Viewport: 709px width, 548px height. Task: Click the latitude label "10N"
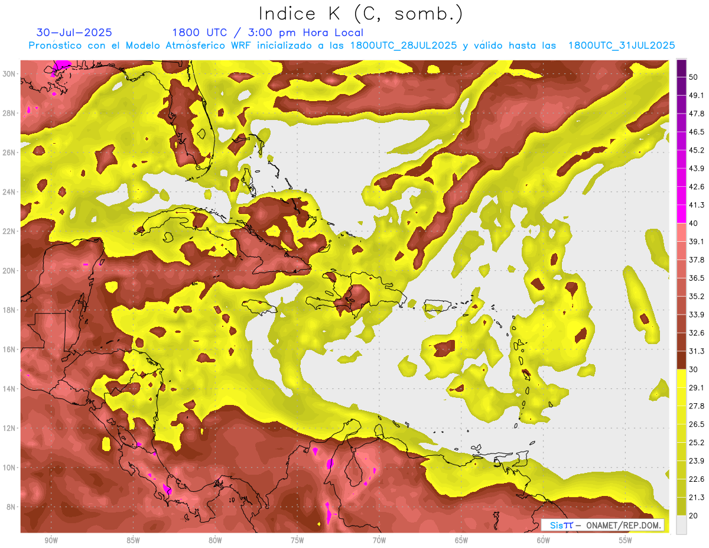point(9,468)
